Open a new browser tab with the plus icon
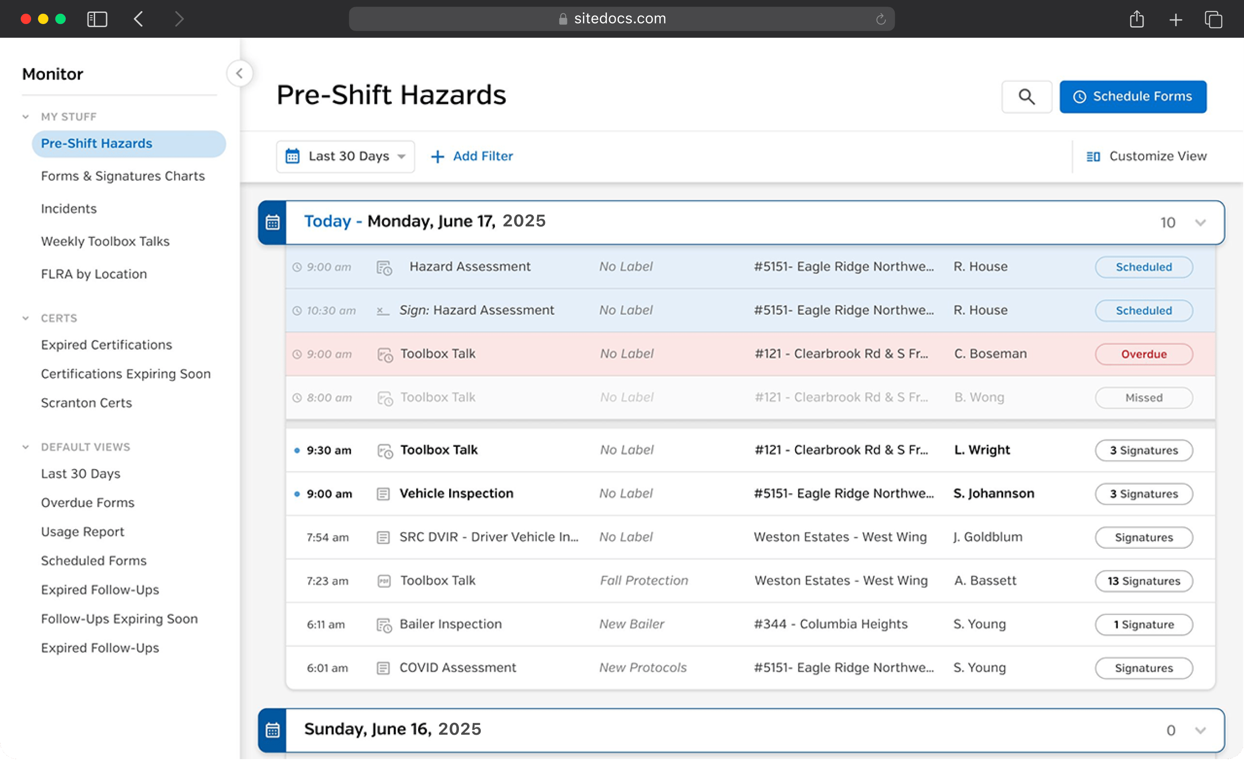This screenshot has height=768, width=1244. 1176,19
